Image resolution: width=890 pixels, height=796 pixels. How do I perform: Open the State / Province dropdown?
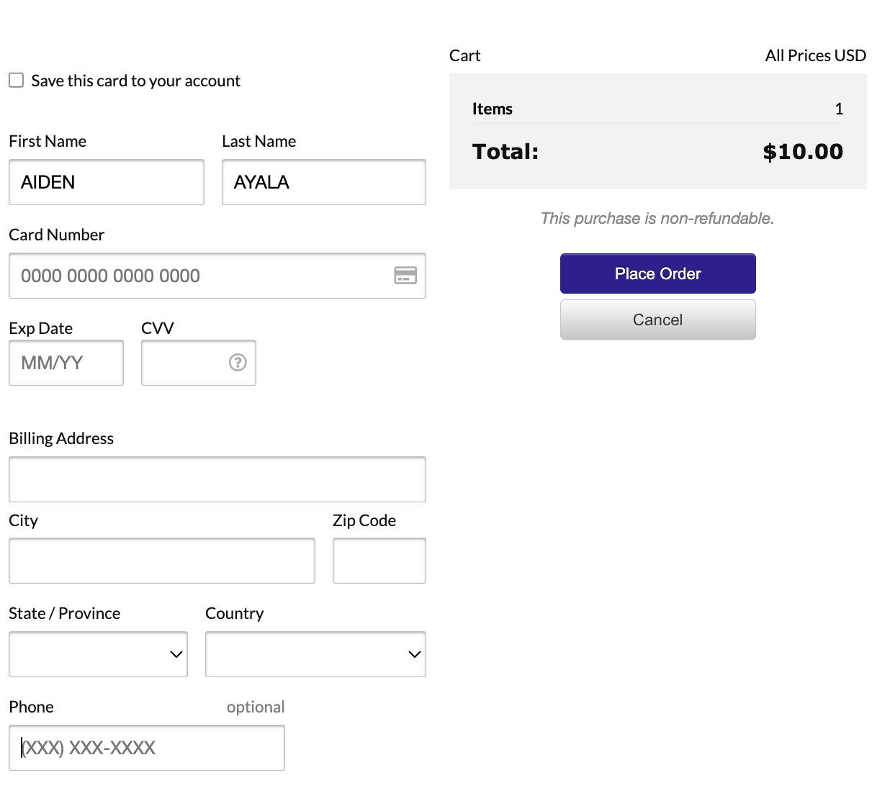coord(98,654)
